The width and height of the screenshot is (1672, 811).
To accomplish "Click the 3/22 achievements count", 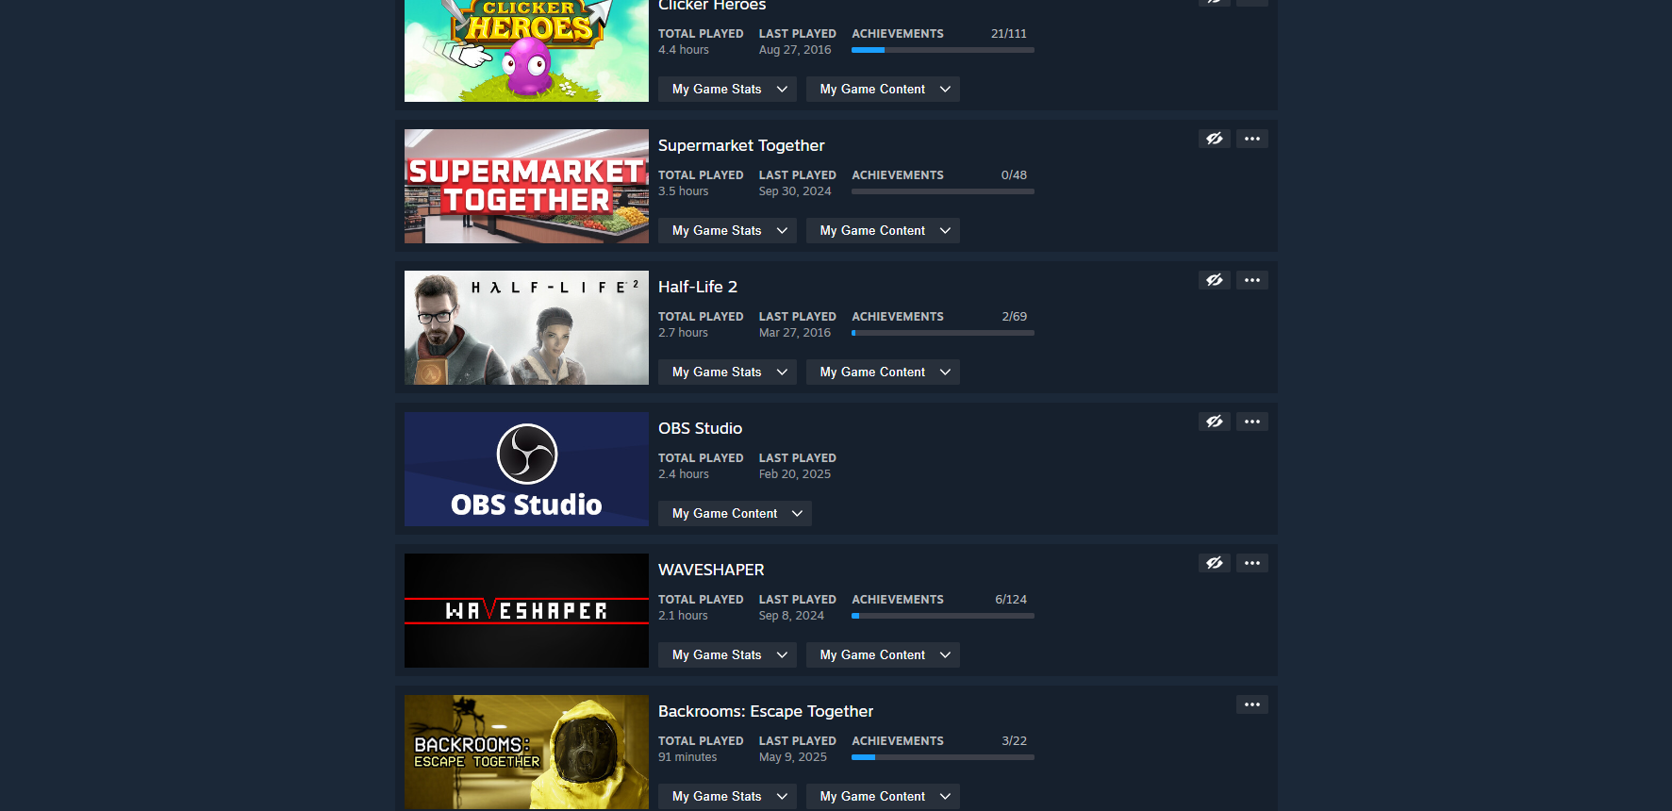I will coord(1015,740).
